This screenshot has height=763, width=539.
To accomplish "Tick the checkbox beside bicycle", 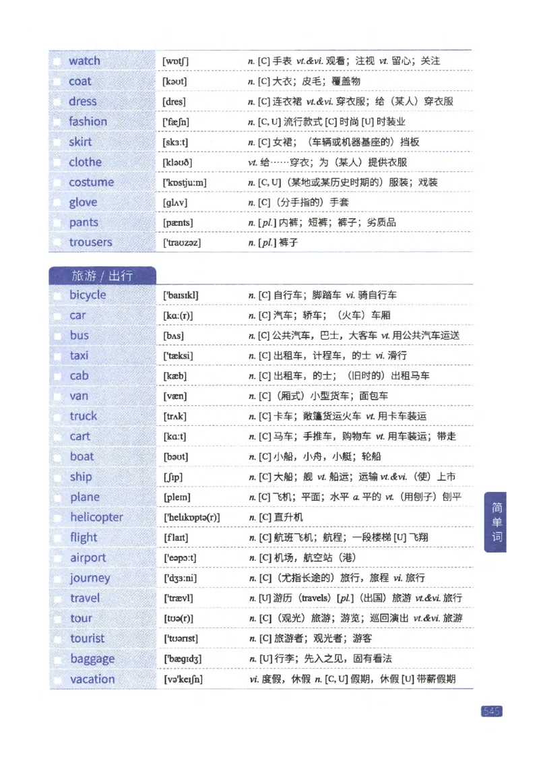I will coord(57,295).
